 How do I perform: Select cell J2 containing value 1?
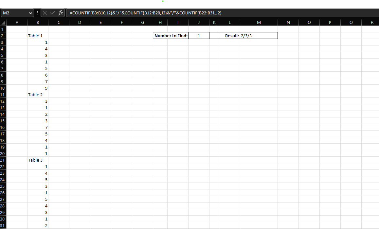pos(199,36)
